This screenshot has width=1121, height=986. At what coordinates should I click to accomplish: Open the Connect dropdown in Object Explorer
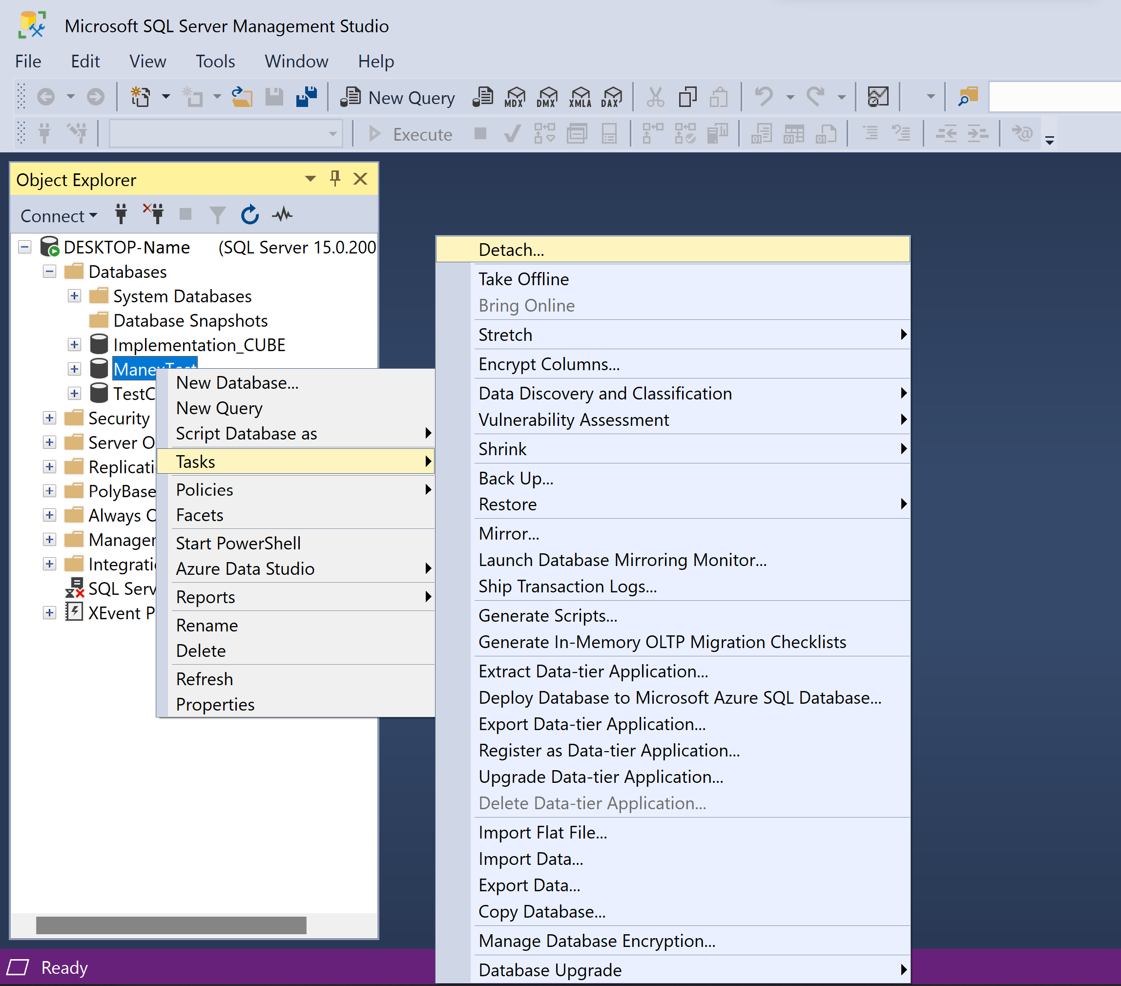pyautogui.click(x=58, y=216)
